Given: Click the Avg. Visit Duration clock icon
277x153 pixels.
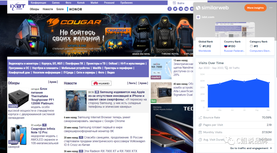Looking at the screenshot, I should [200, 140].
